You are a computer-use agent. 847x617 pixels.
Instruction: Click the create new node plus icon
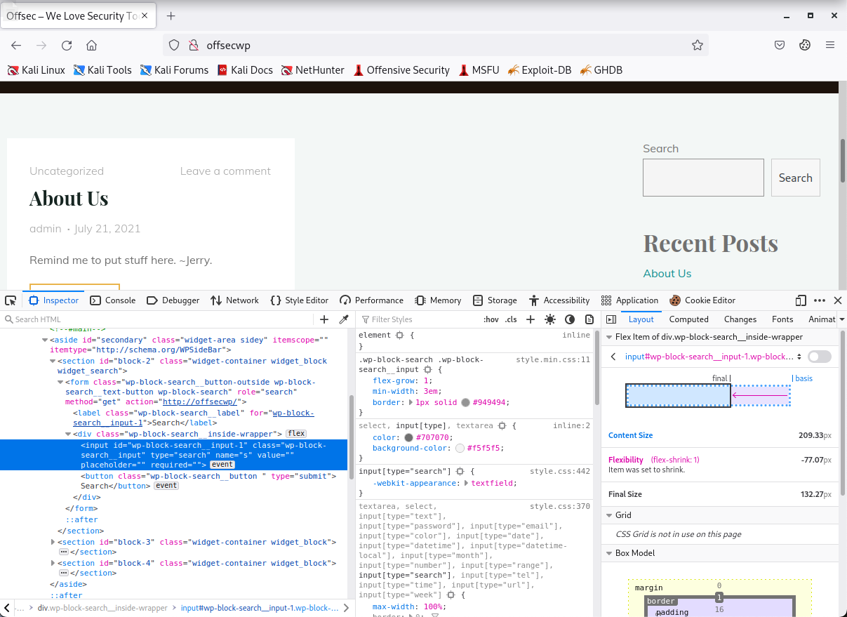pyautogui.click(x=324, y=319)
